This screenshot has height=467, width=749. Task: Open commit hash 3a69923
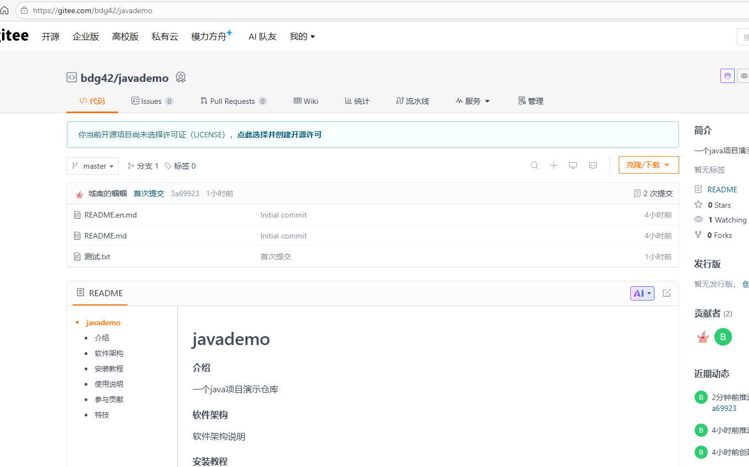click(x=185, y=193)
